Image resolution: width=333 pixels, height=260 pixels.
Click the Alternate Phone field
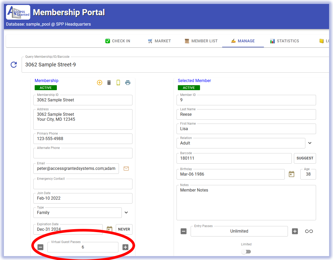83,153
